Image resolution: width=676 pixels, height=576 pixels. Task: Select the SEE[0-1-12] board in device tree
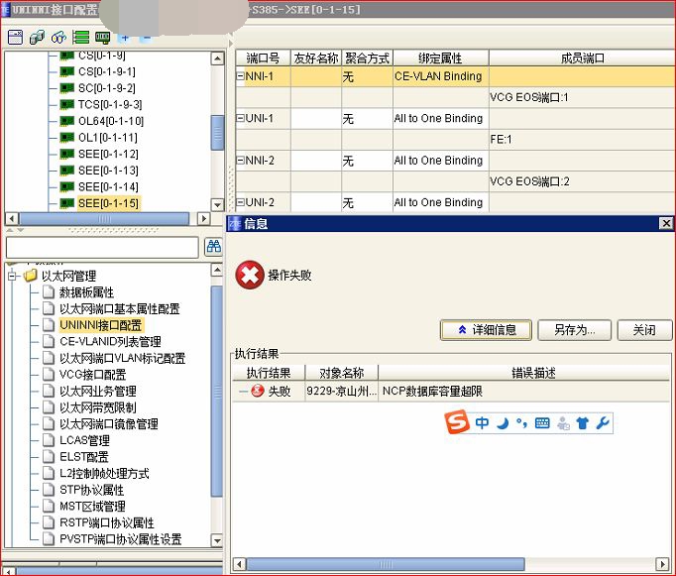coord(108,154)
